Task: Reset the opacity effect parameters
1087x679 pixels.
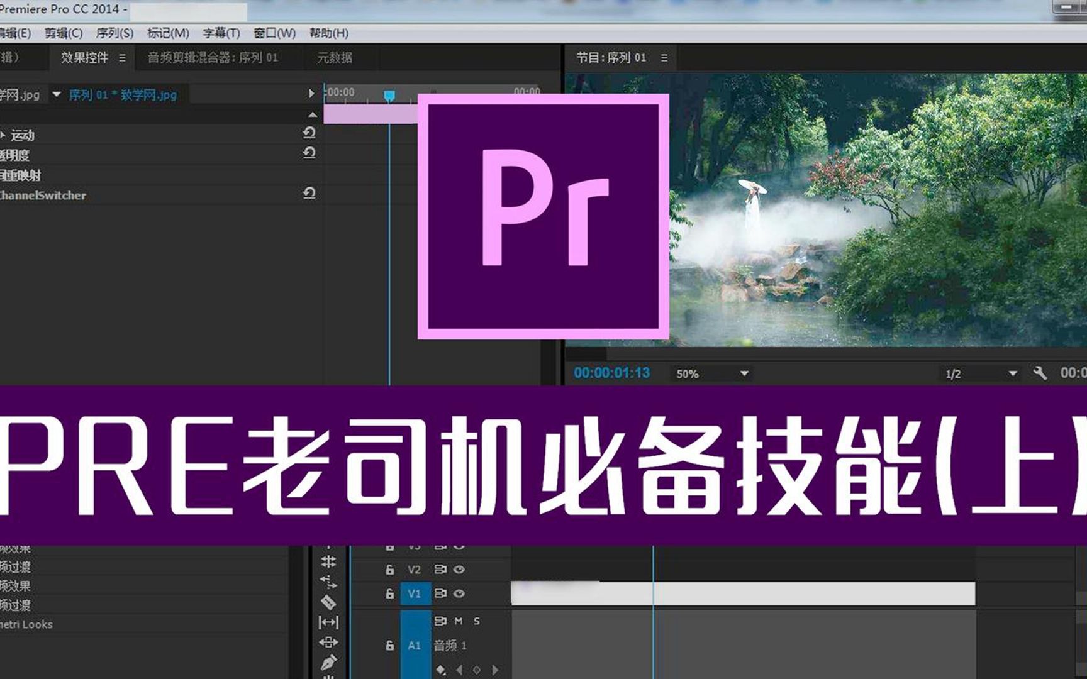Action: click(309, 153)
